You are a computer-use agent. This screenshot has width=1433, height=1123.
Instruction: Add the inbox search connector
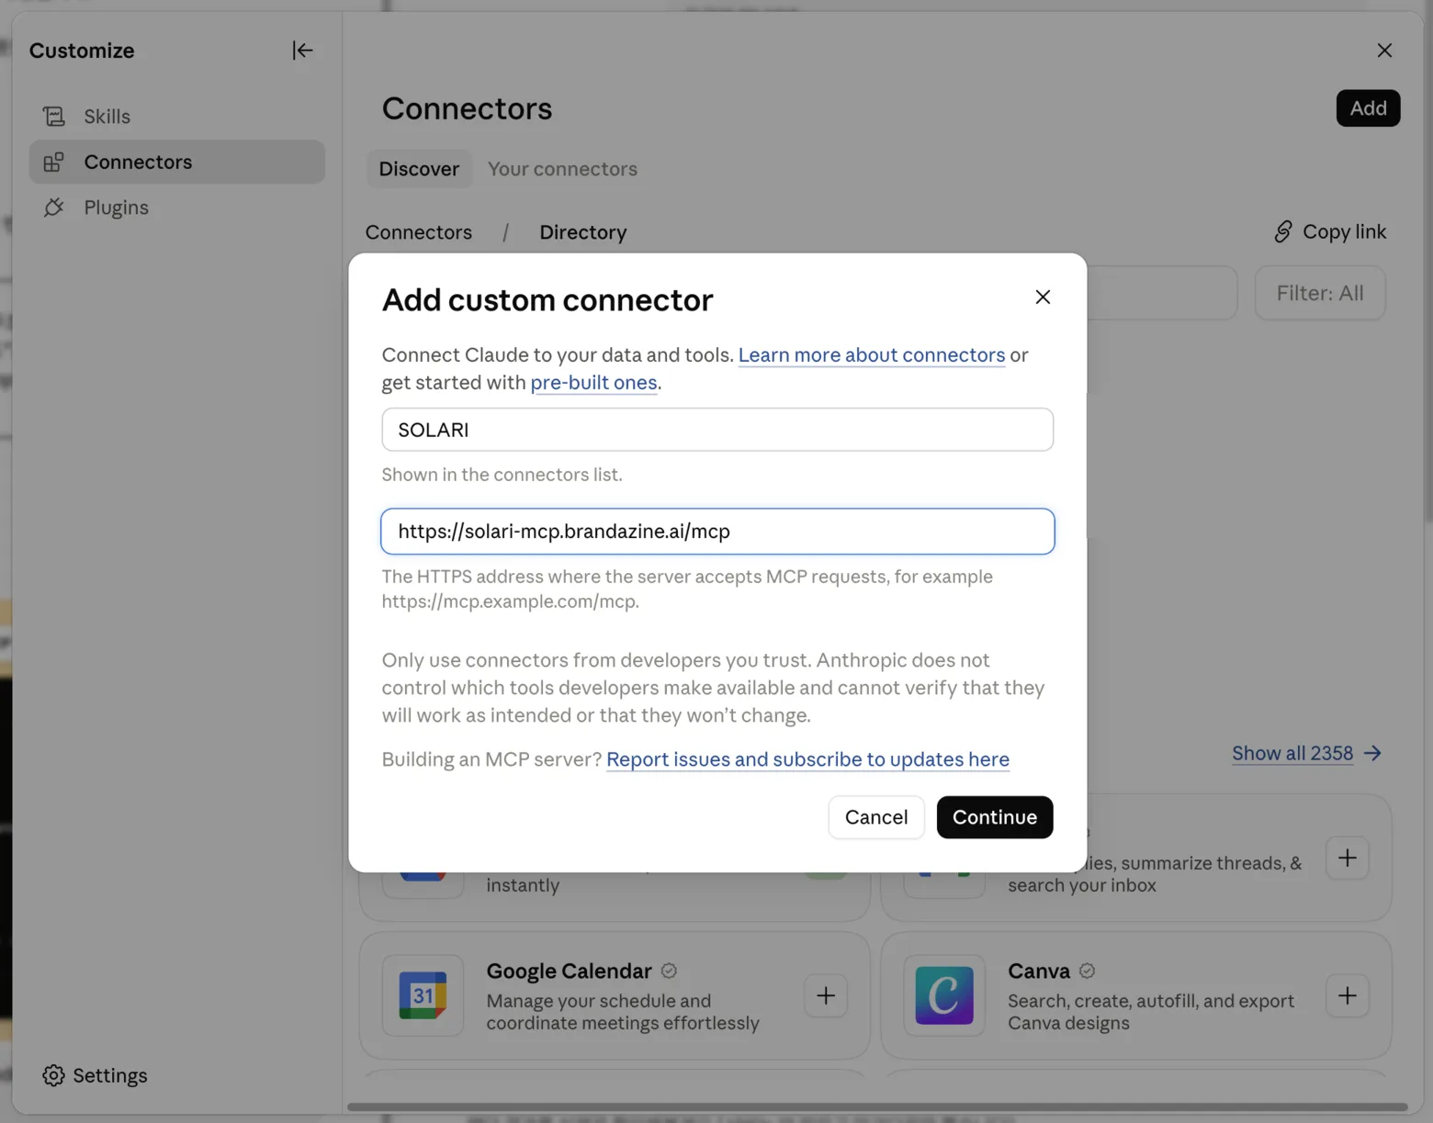tap(1347, 858)
